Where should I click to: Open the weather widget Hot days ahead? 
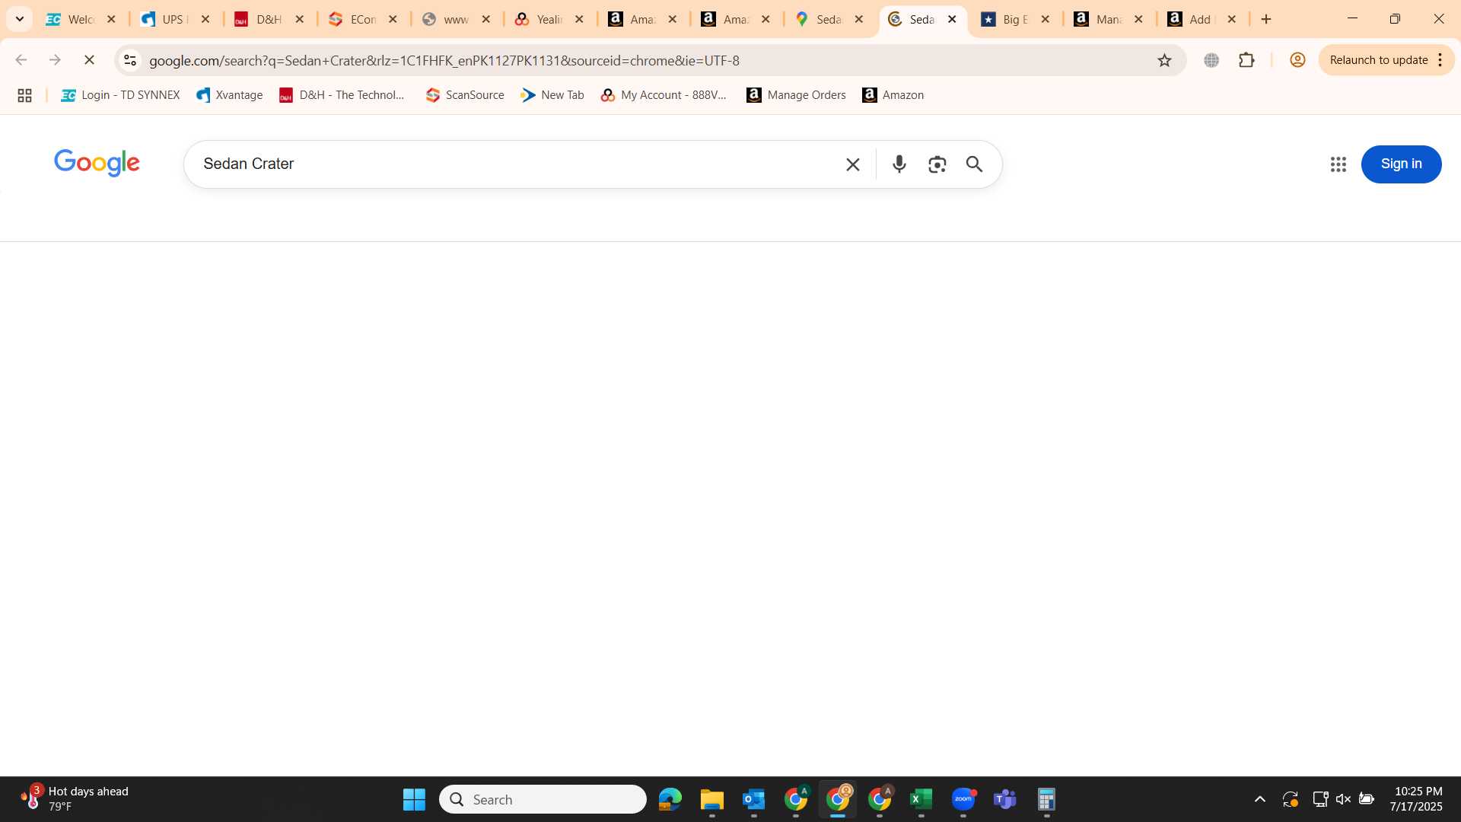point(76,799)
